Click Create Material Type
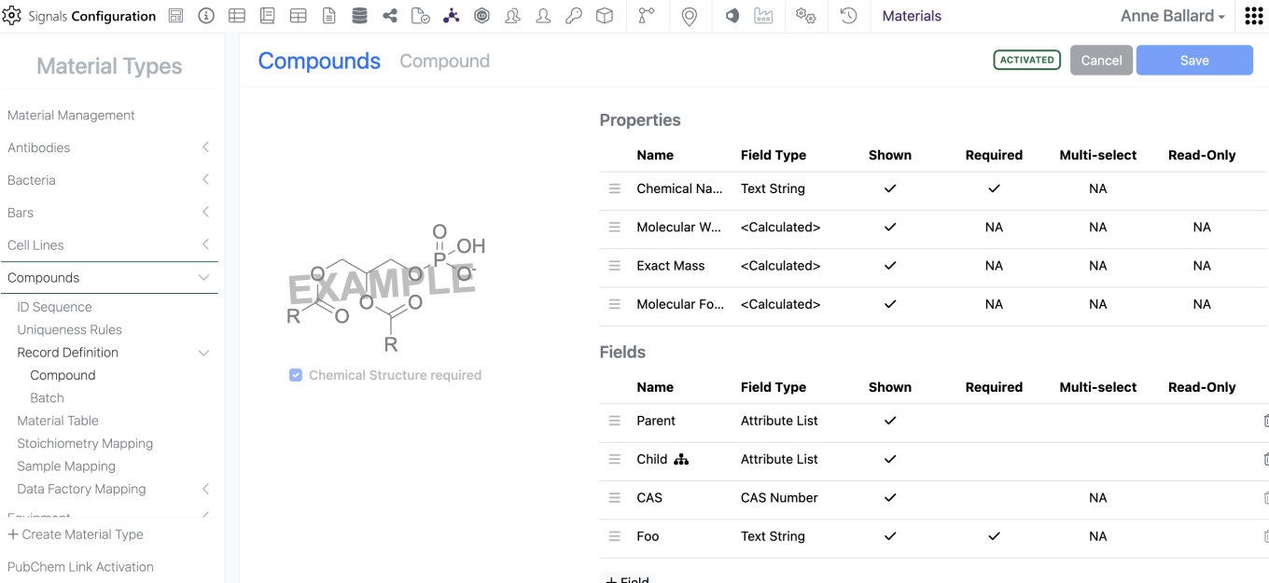Image resolution: width=1269 pixels, height=583 pixels. coord(76,534)
